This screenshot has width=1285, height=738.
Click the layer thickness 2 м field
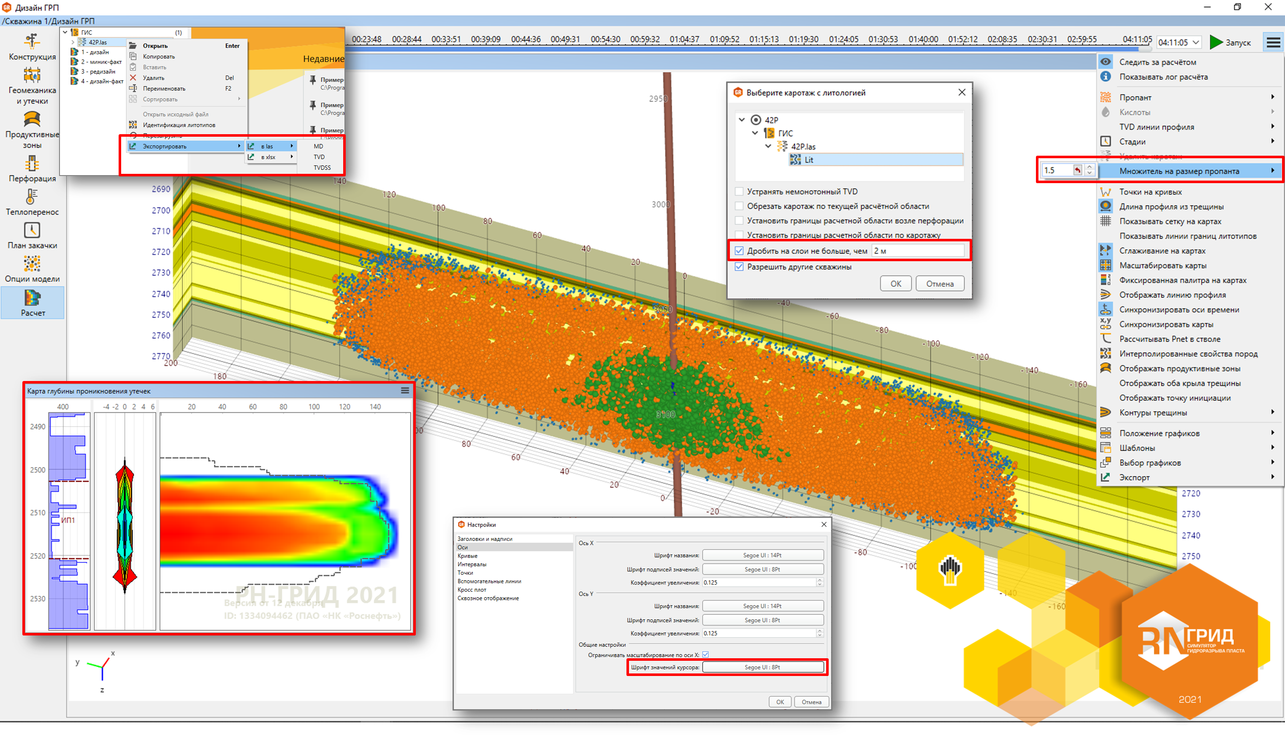[x=918, y=251]
